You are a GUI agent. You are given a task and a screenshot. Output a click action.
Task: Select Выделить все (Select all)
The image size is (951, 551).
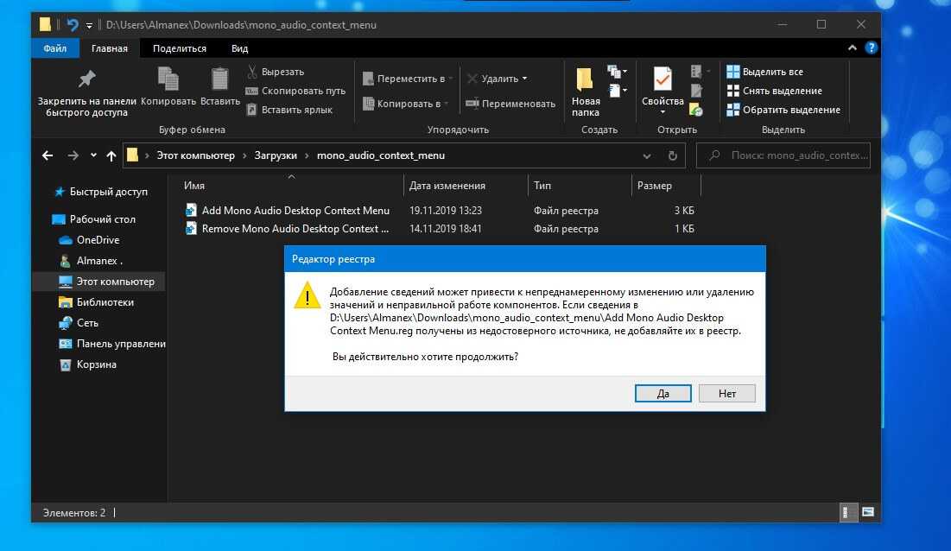pos(764,72)
